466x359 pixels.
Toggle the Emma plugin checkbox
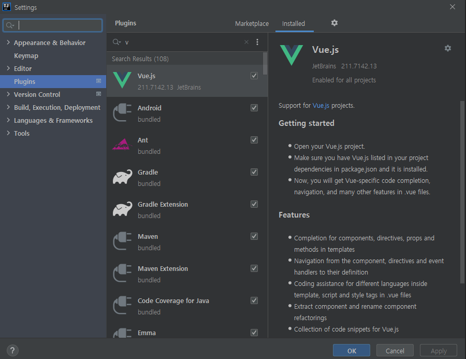point(254,333)
